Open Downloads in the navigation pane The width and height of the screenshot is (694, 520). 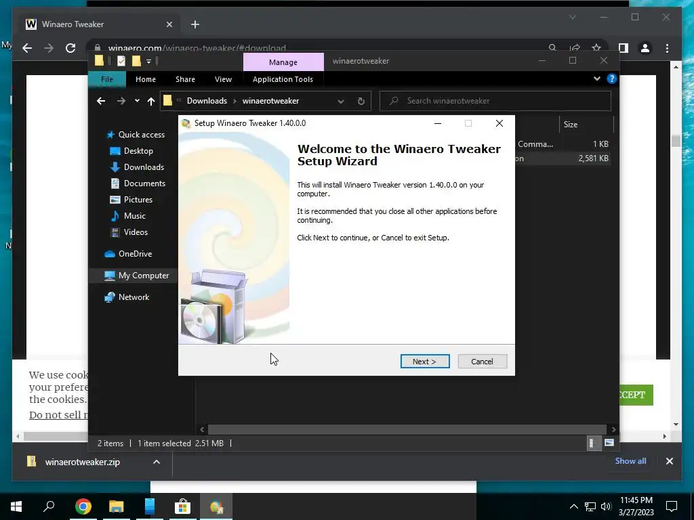(x=137, y=167)
